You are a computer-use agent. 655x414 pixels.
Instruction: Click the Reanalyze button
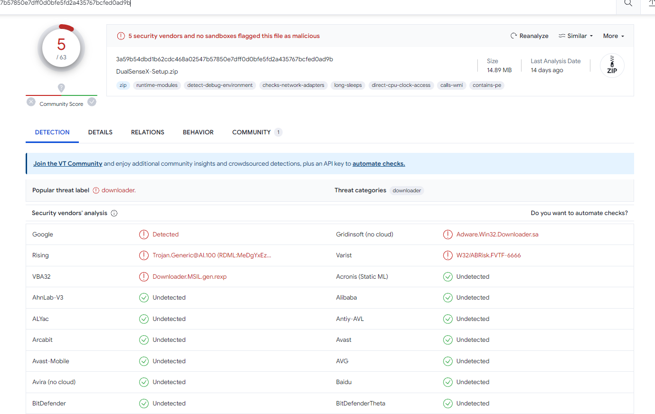(x=529, y=36)
